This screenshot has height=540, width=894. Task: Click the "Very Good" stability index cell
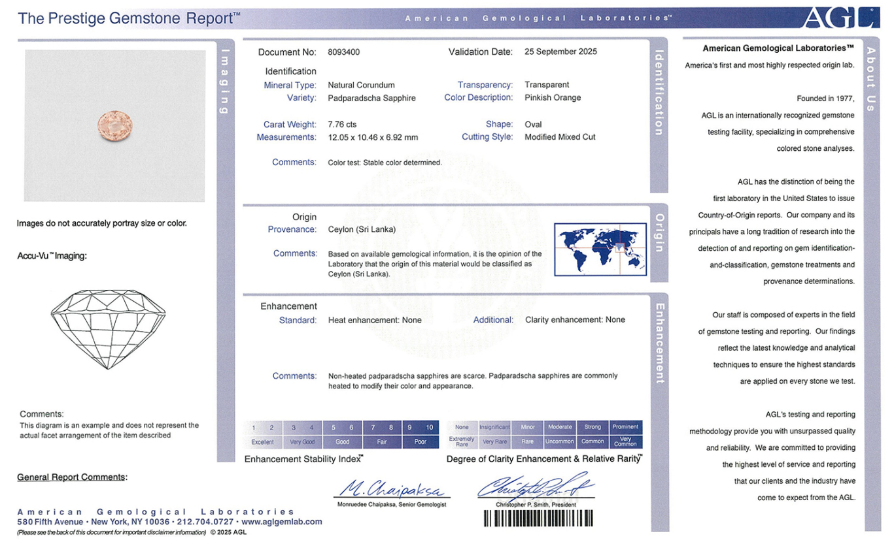point(302,442)
